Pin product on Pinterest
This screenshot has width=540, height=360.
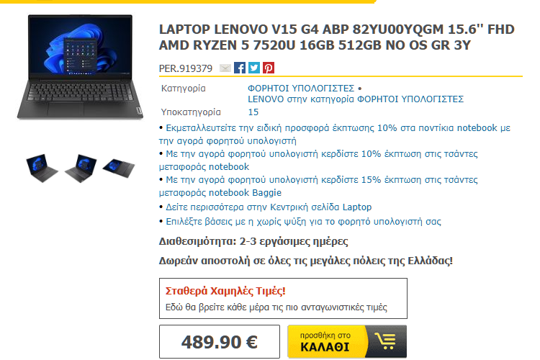tap(269, 68)
